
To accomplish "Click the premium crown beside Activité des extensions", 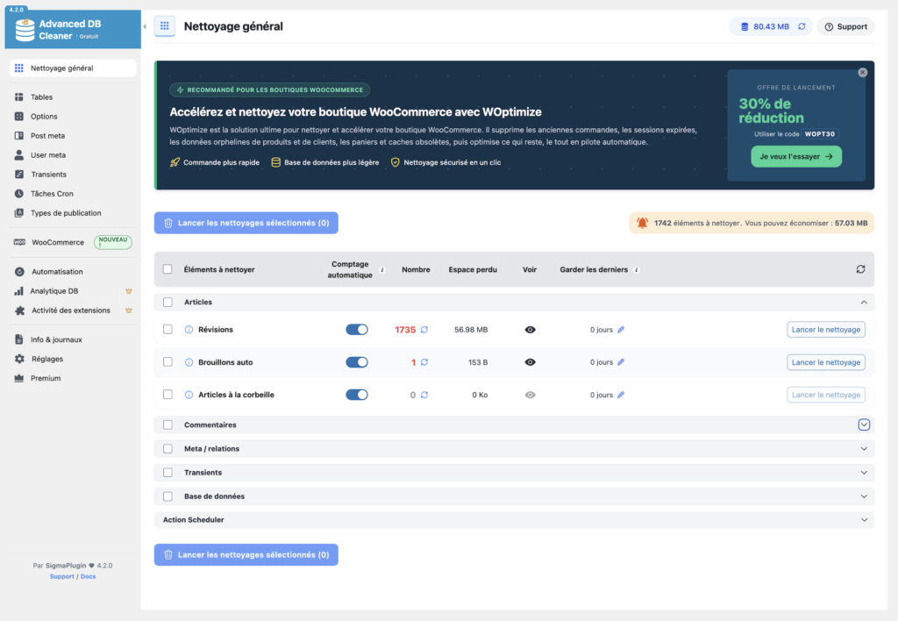I will (129, 310).
